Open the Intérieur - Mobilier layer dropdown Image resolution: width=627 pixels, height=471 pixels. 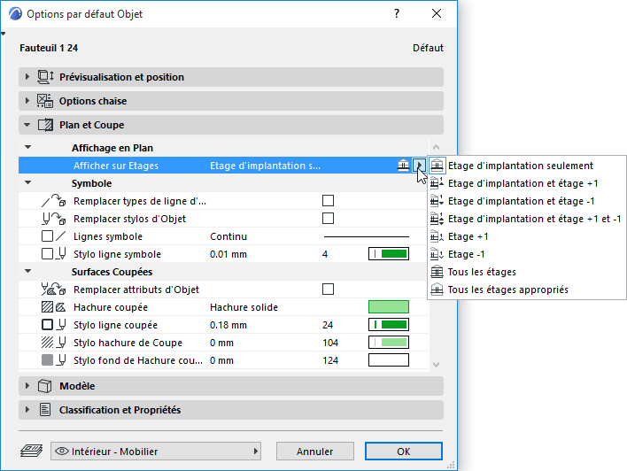click(x=158, y=451)
